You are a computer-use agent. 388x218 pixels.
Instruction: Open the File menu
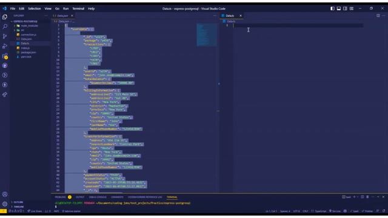(13, 8)
